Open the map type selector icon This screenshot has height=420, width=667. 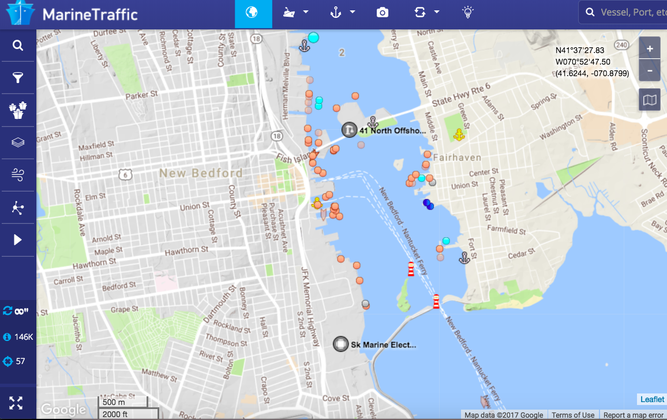(x=650, y=100)
